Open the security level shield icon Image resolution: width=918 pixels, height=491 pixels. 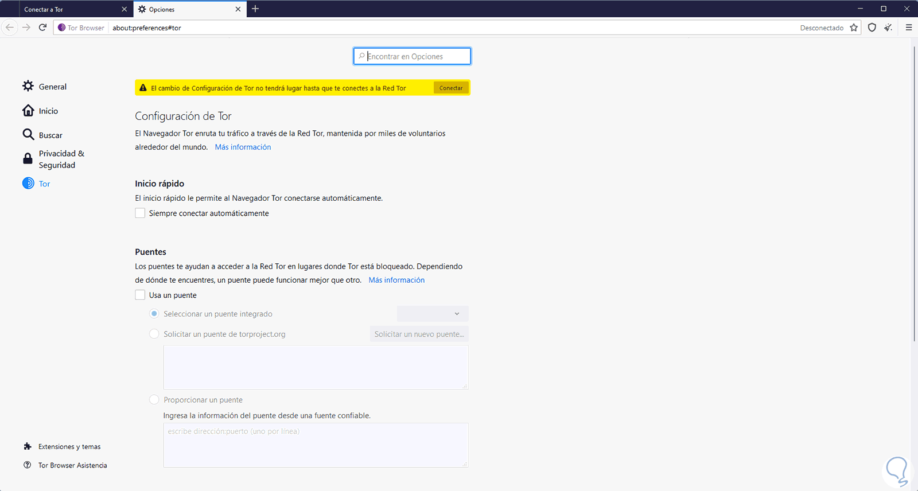(872, 28)
